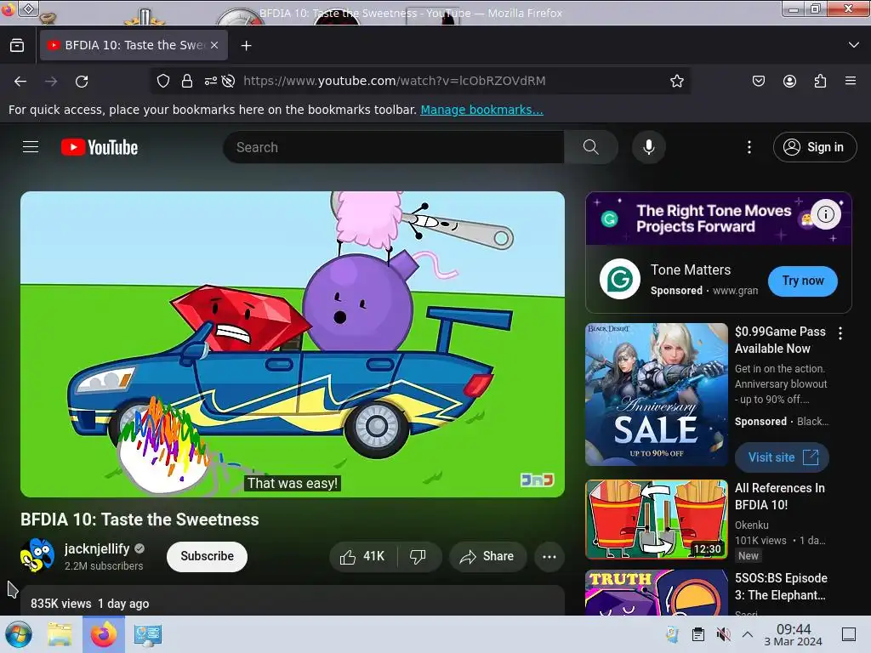Open the 5SOS:BS Episode 3 video title
Viewport: 871px width, 653px height.
(x=781, y=587)
